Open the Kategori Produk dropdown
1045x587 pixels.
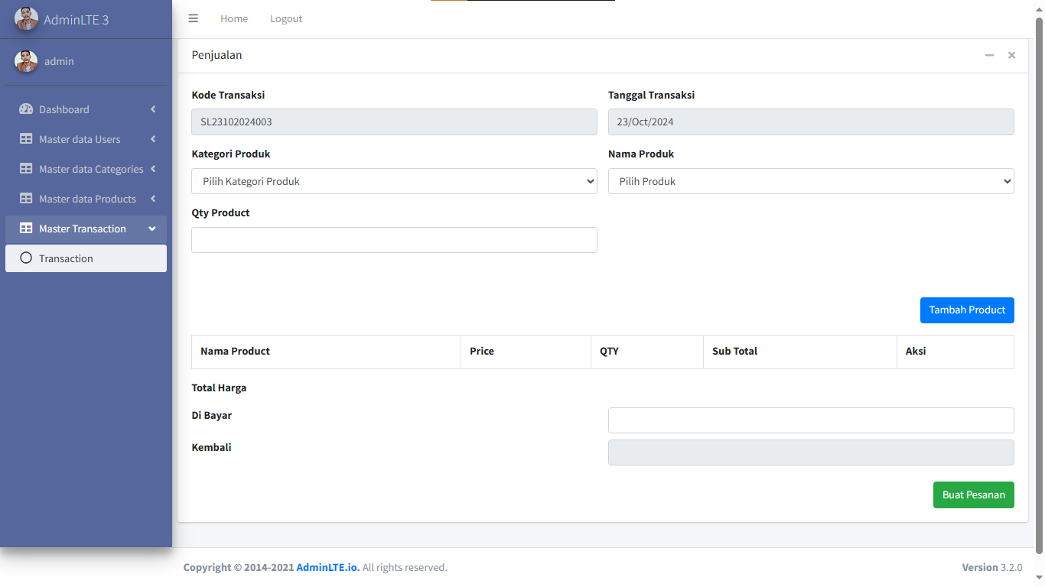point(394,181)
